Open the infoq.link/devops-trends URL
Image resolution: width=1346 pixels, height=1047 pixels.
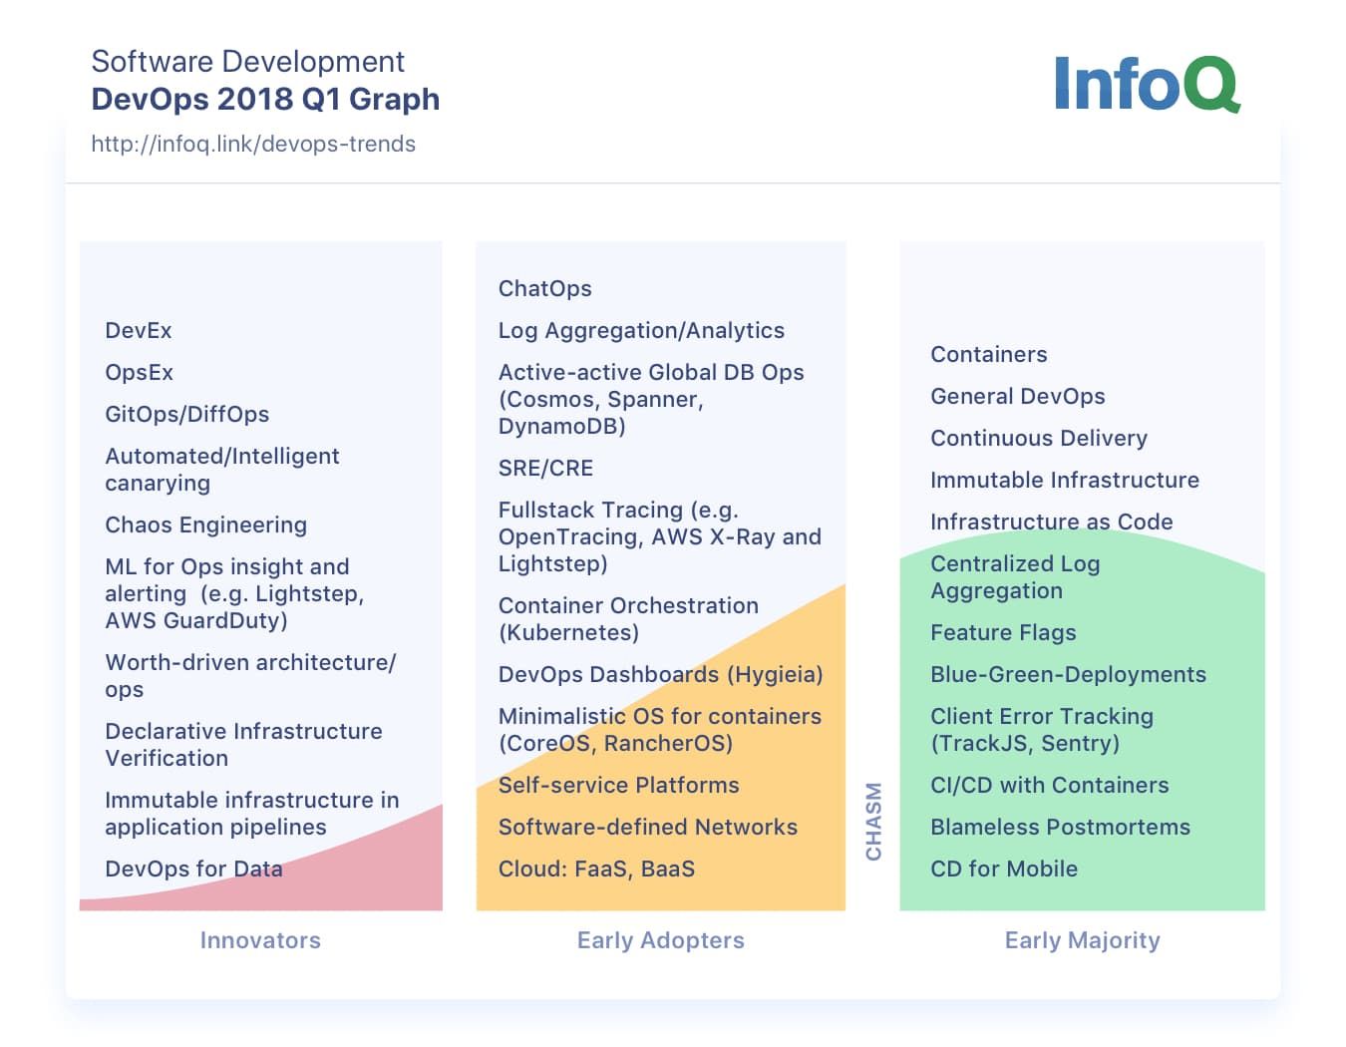[x=253, y=145]
